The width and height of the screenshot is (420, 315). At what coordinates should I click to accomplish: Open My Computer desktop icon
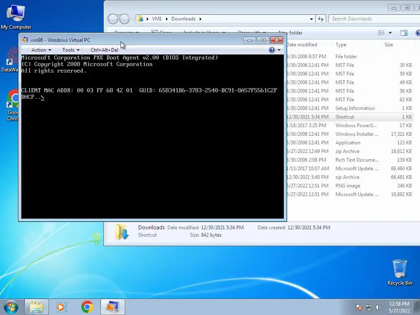coord(16,16)
